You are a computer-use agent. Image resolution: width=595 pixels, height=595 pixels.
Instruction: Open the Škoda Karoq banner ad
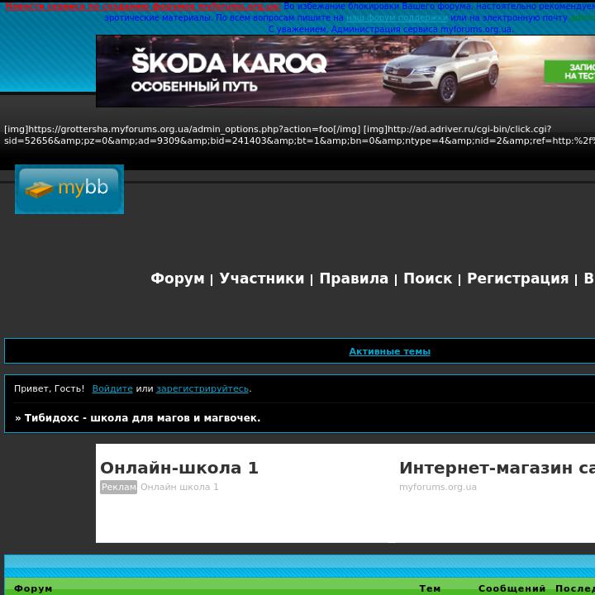(345, 71)
